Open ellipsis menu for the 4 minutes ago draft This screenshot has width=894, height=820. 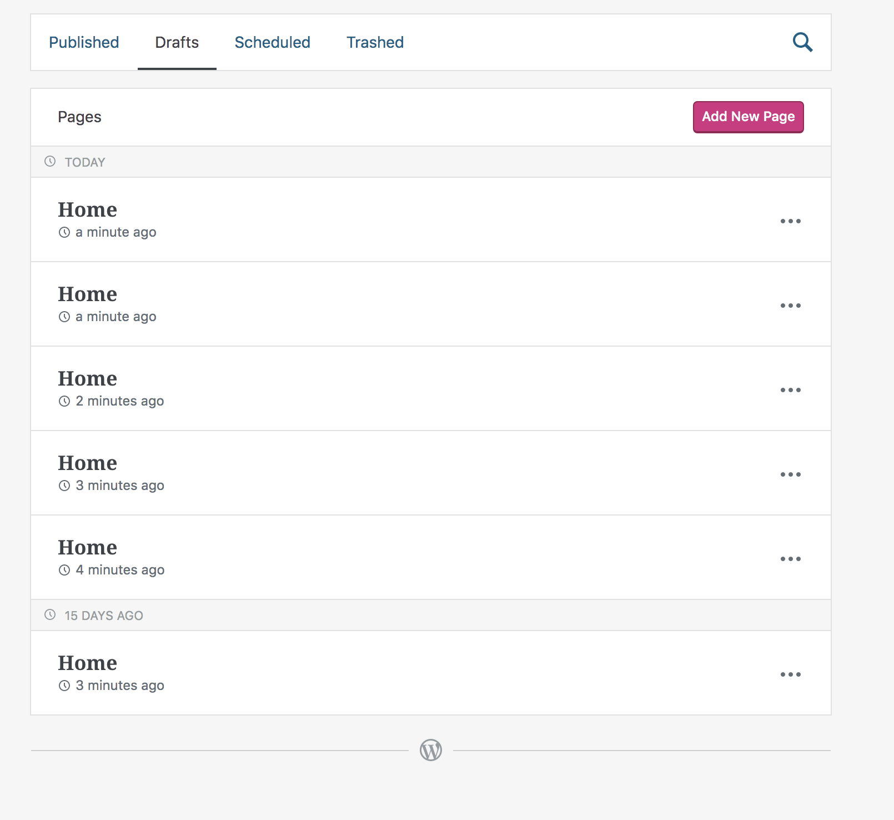click(x=790, y=559)
